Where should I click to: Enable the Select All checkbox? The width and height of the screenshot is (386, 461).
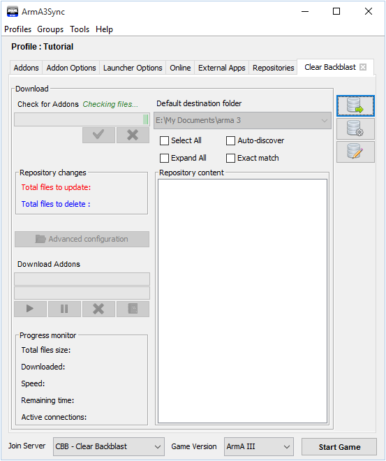(x=164, y=141)
